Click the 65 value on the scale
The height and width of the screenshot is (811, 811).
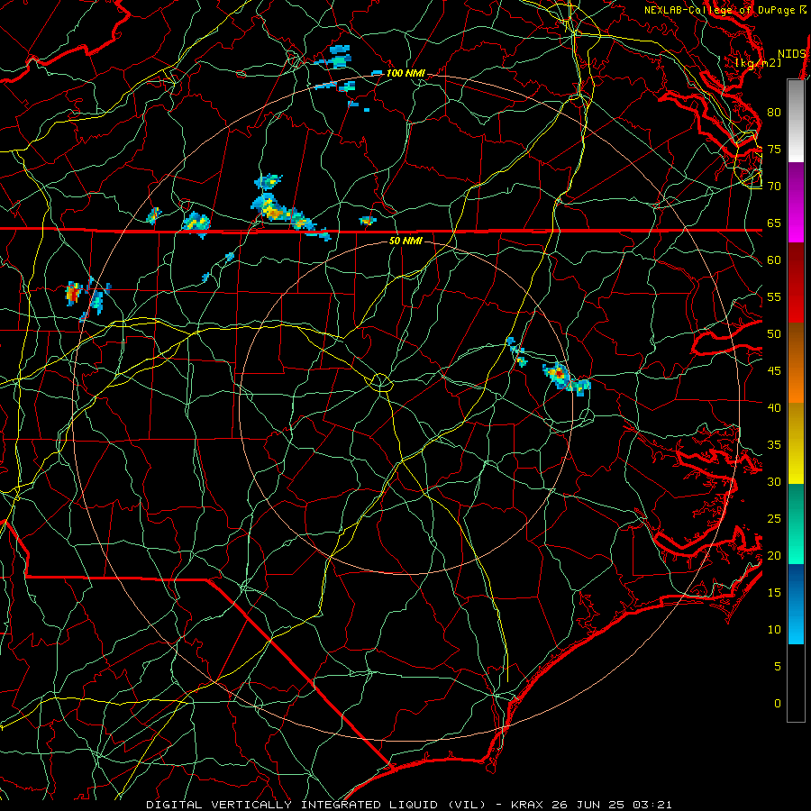click(774, 223)
